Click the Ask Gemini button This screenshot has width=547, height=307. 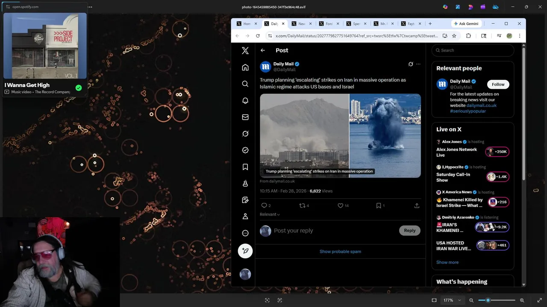point(466,24)
